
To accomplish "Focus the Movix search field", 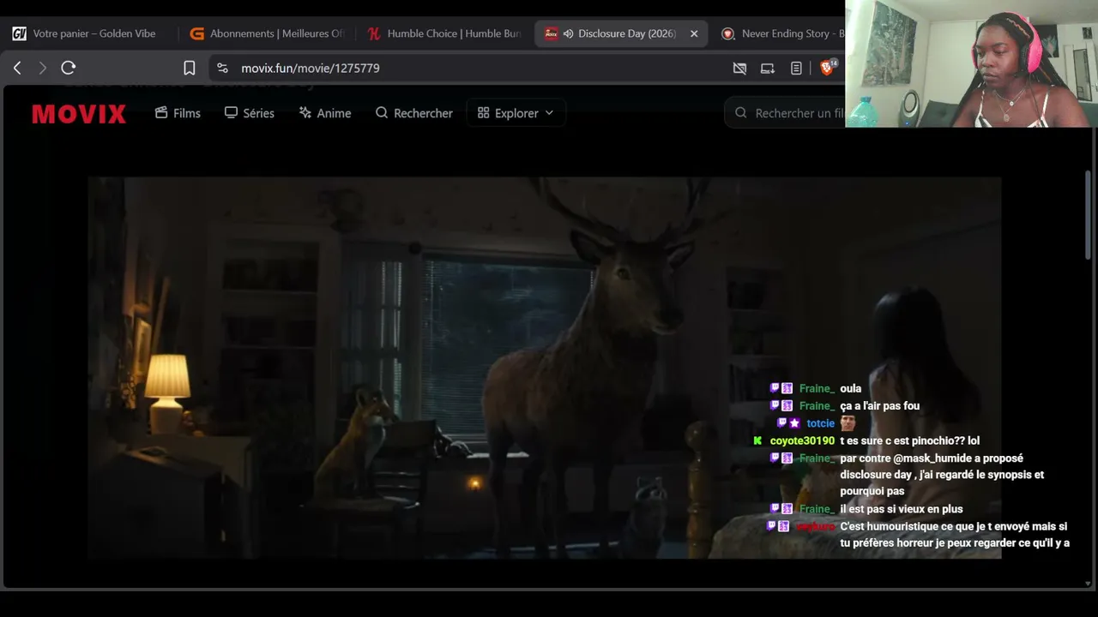I will 786,113.
